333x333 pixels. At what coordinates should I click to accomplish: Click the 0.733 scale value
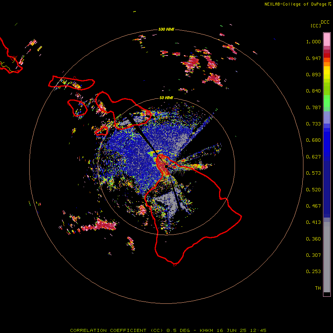coord(313,124)
